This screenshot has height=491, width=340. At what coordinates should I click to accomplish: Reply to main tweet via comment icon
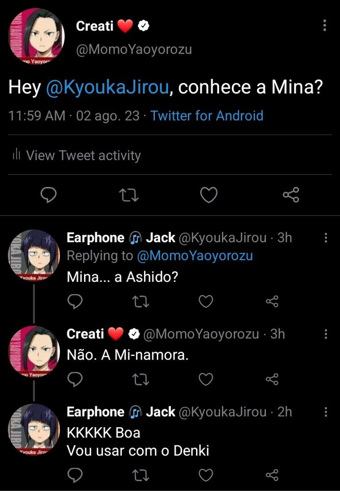pyautogui.click(x=48, y=195)
